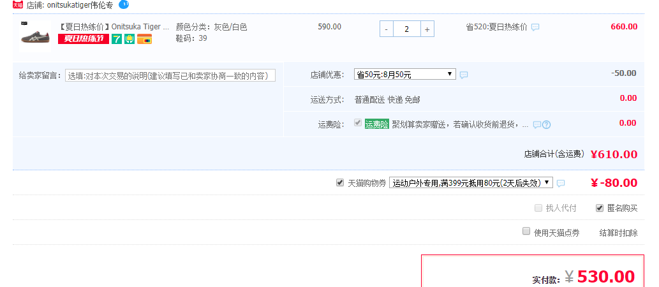Open the 运费险 comment bubble icon
This screenshot has width=659, height=287.
pos(537,125)
